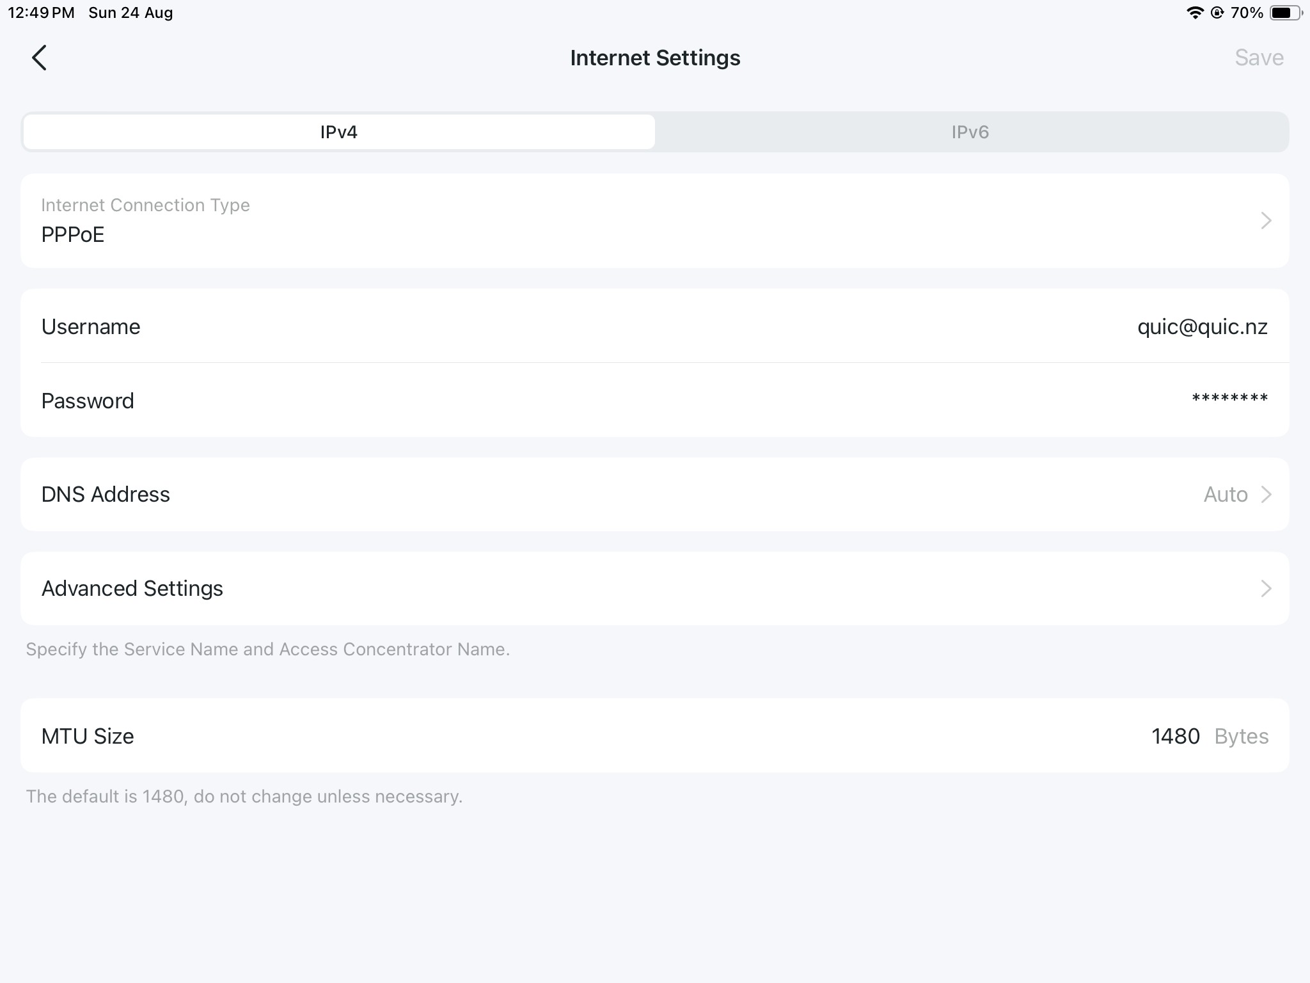Tap the chevron next to Auto

click(x=1266, y=494)
